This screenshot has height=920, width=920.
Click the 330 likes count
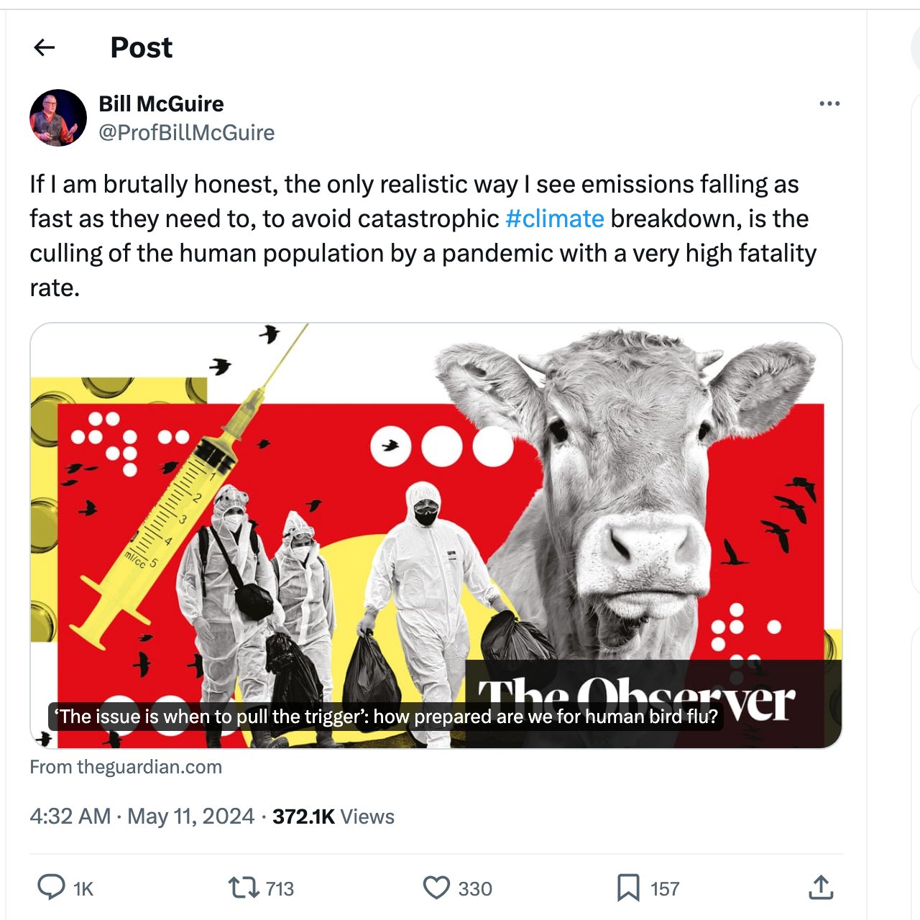(x=475, y=889)
